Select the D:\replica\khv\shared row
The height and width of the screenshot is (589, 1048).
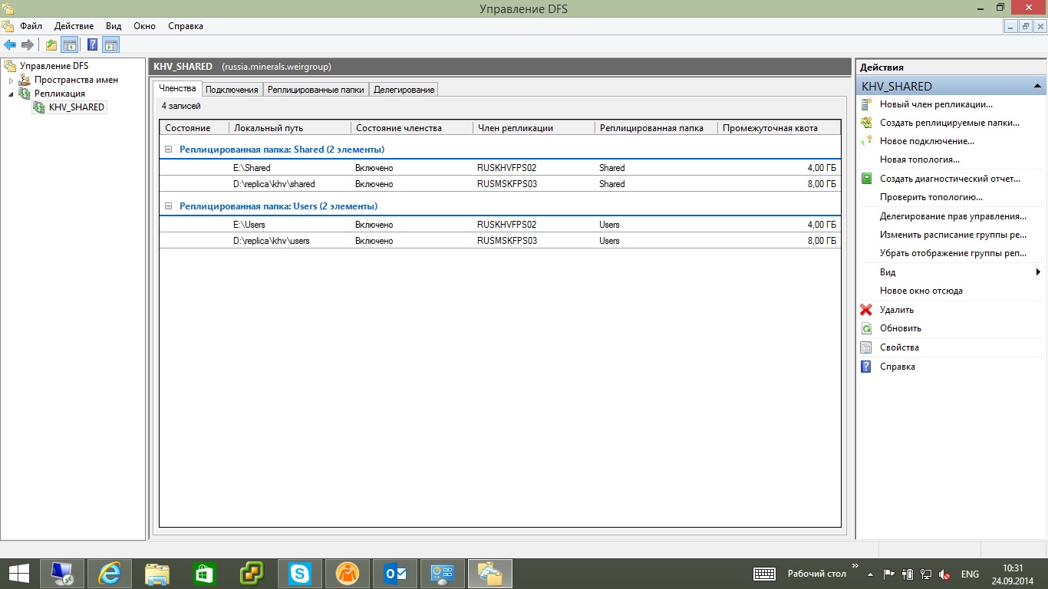point(500,184)
